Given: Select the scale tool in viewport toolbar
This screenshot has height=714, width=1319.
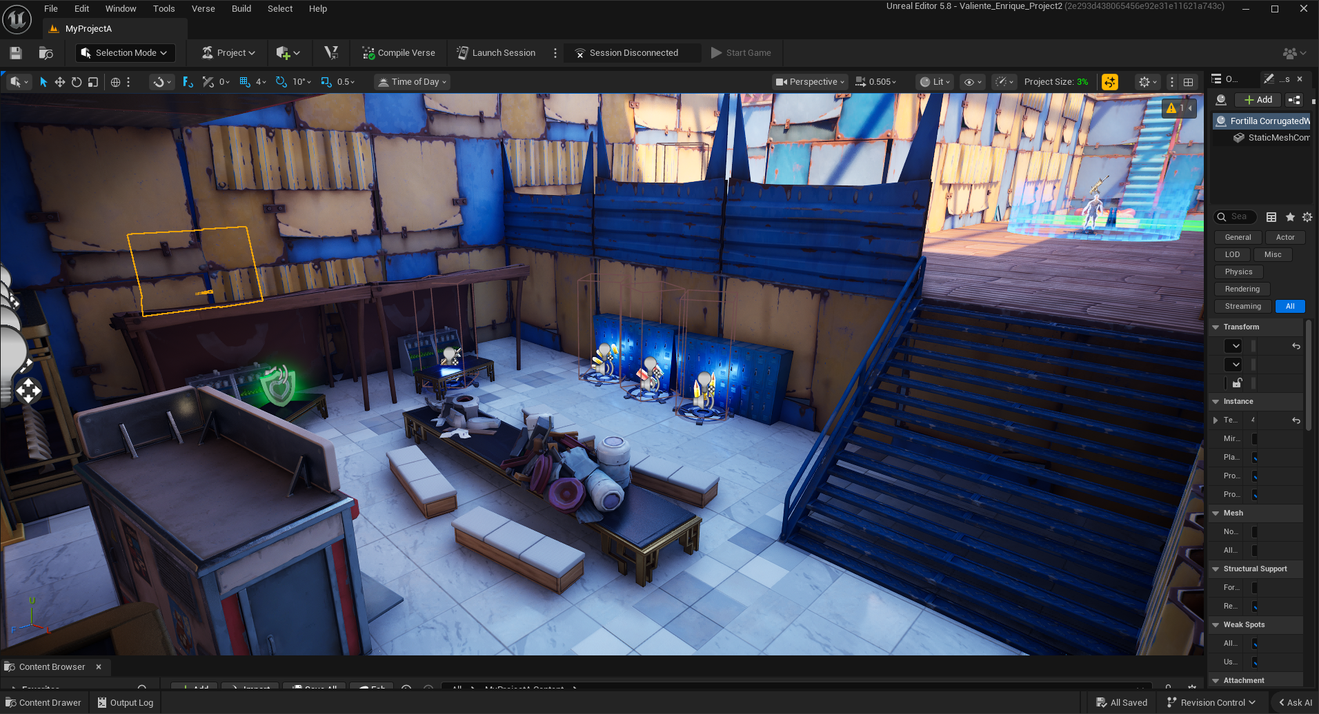Looking at the screenshot, I should [93, 82].
